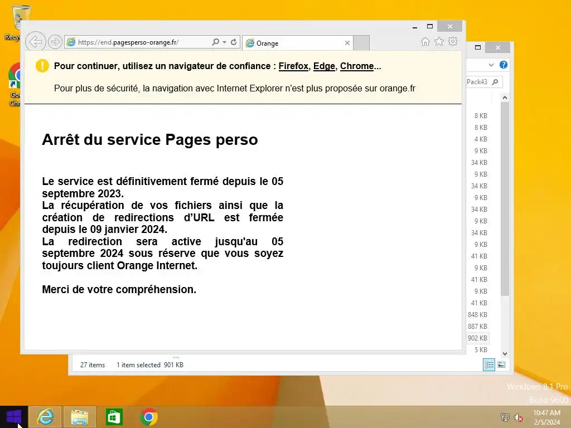Screen dimensions: 571x428
Task: Follow the Edge link
Action: tap(324, 66)
